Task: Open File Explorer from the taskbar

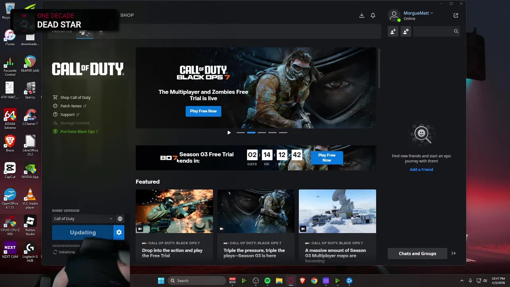Action: coord(279,281)
